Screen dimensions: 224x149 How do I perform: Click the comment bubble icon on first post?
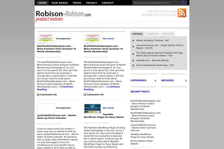[x=38, y=95]
